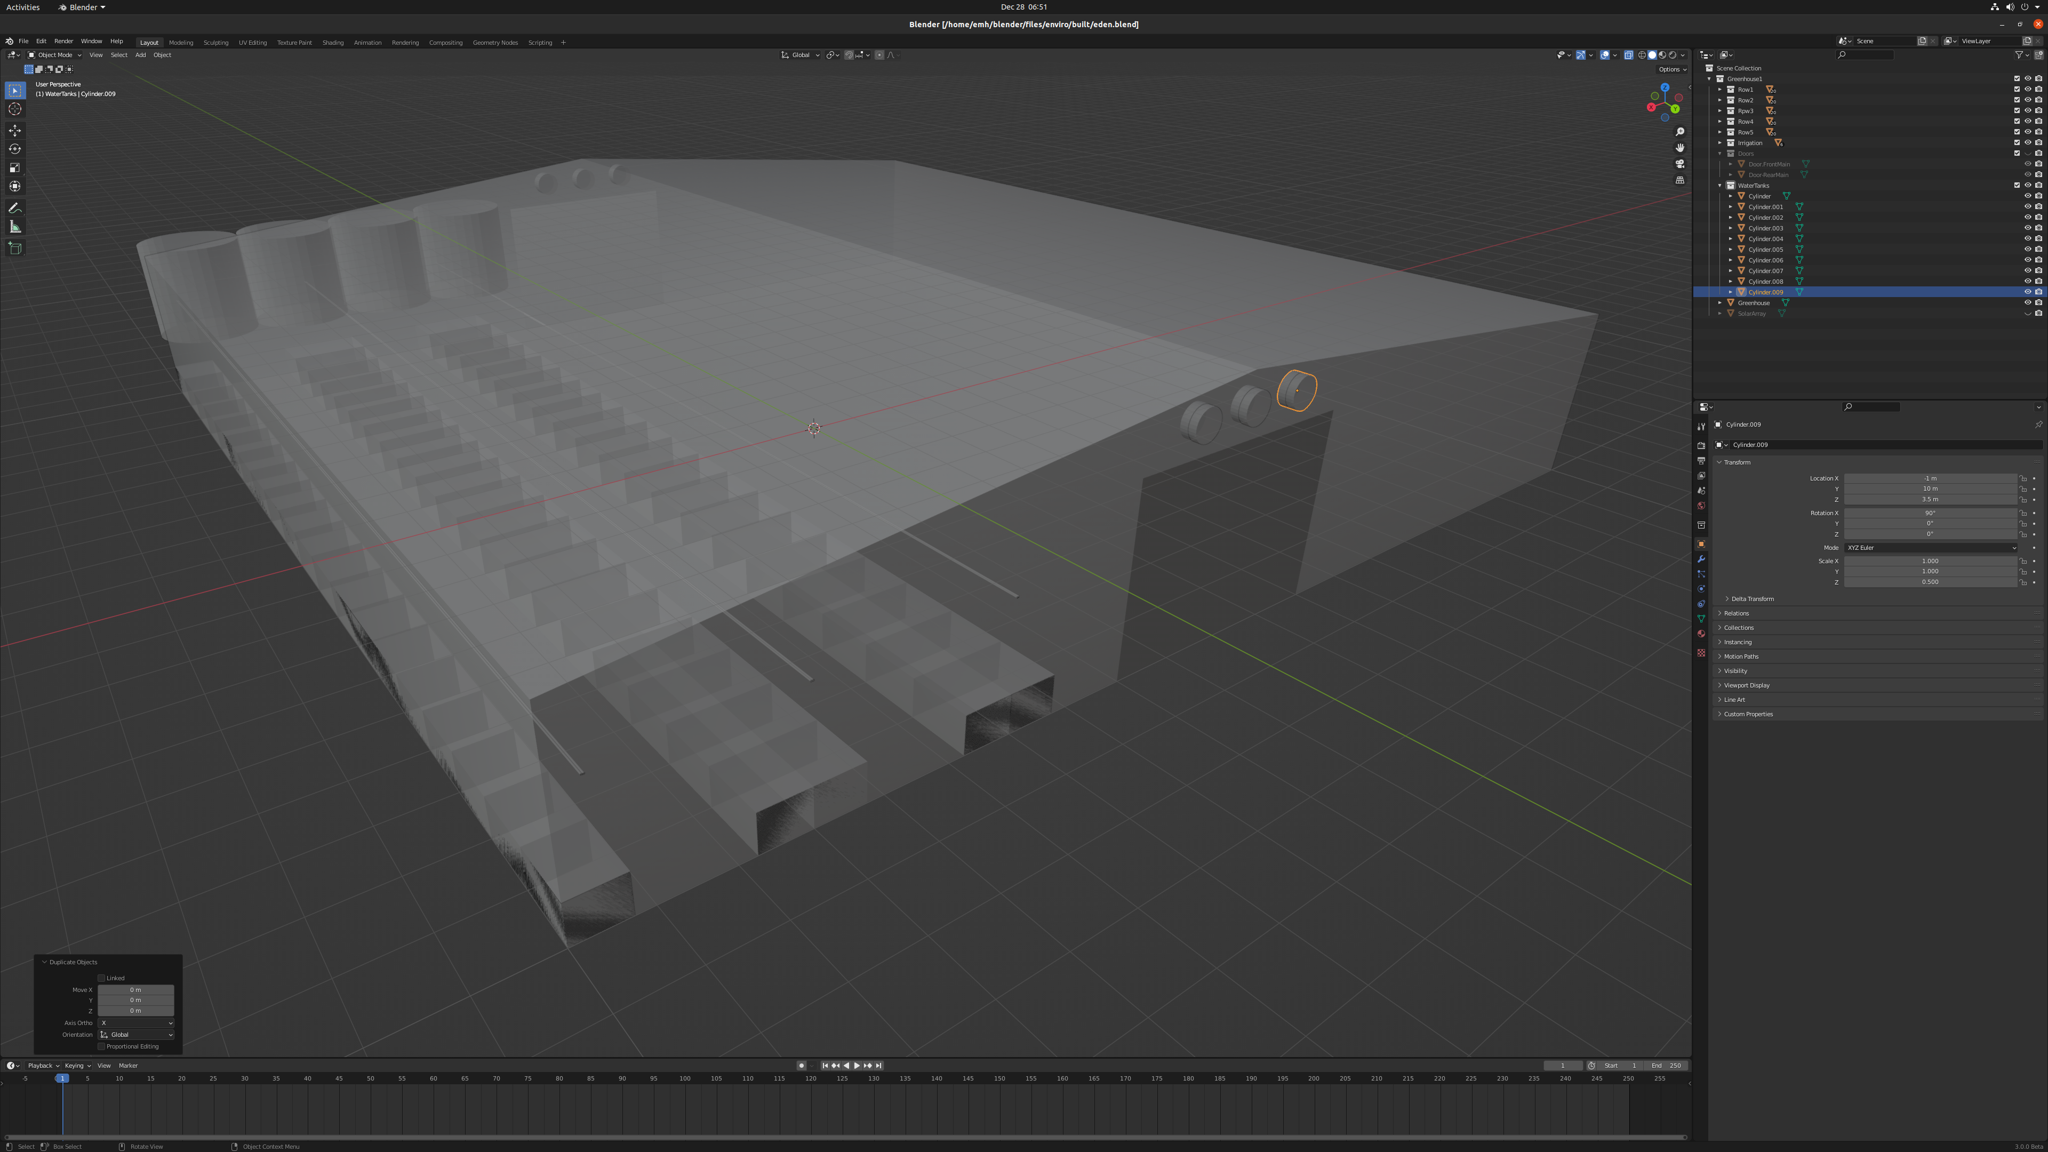Toggle the camera view icon

click(x=1680, y=164)
